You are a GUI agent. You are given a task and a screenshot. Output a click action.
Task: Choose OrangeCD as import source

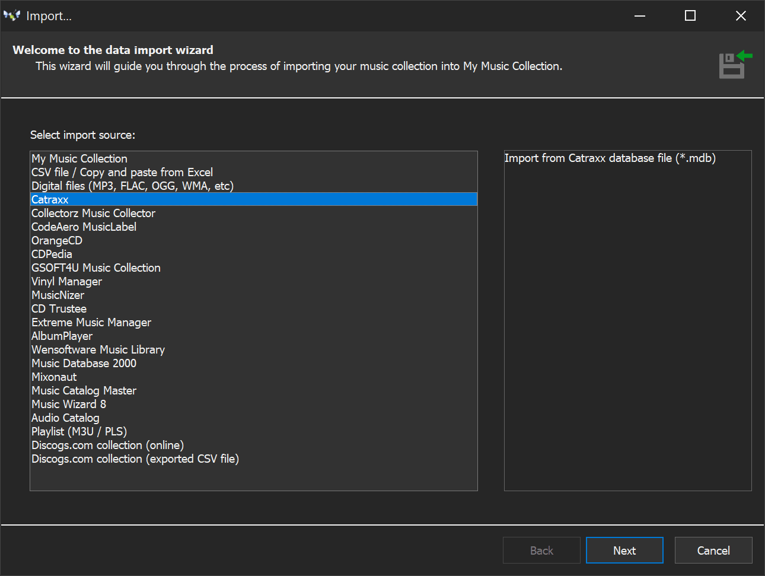pyautogui.click(x=57, y=240)
